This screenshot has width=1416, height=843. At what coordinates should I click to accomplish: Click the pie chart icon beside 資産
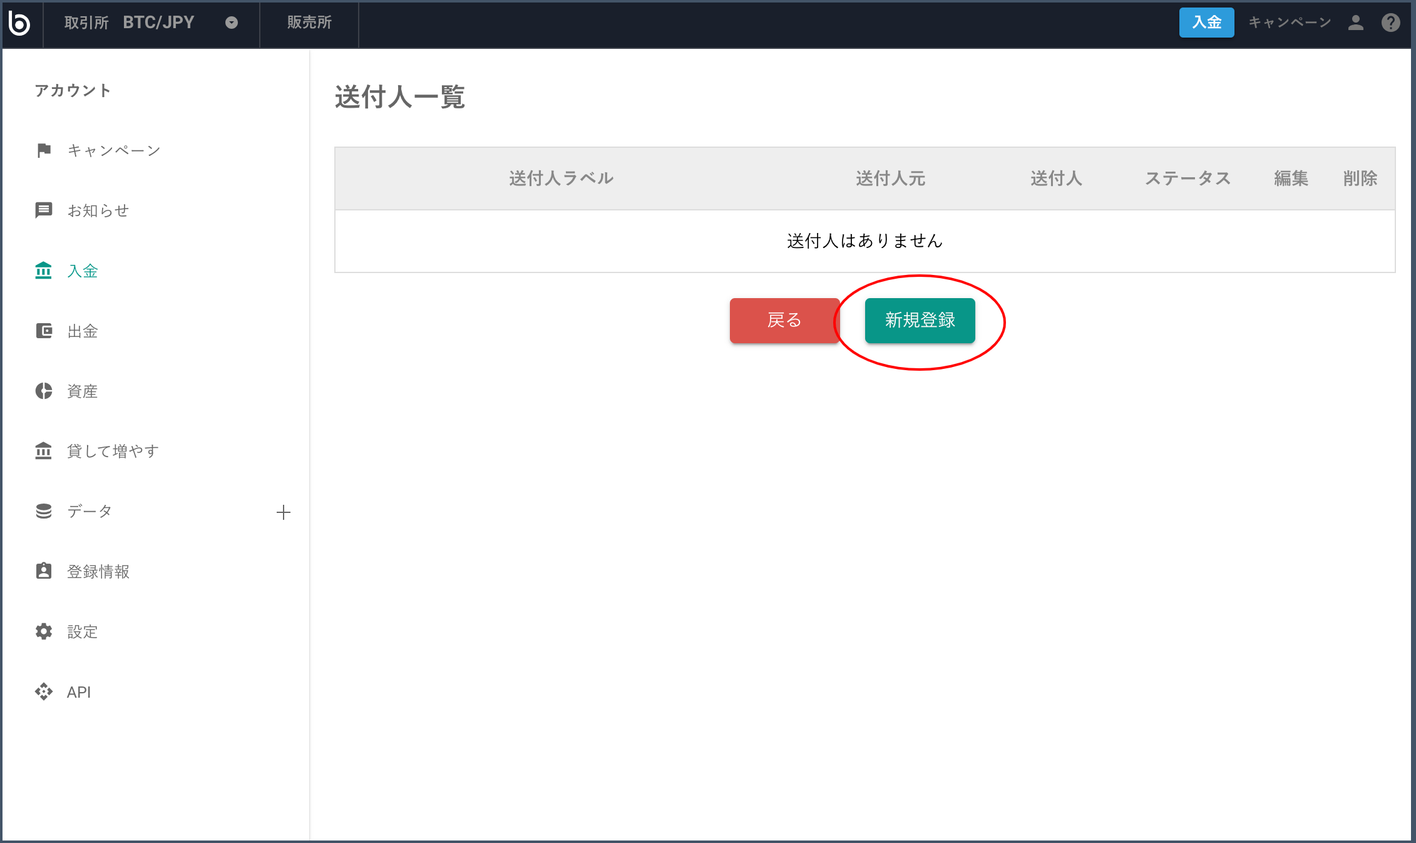tap(44, 391)
